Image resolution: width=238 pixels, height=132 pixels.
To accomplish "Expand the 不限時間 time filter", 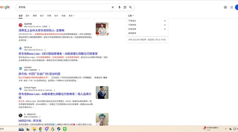I will [147, 25].
